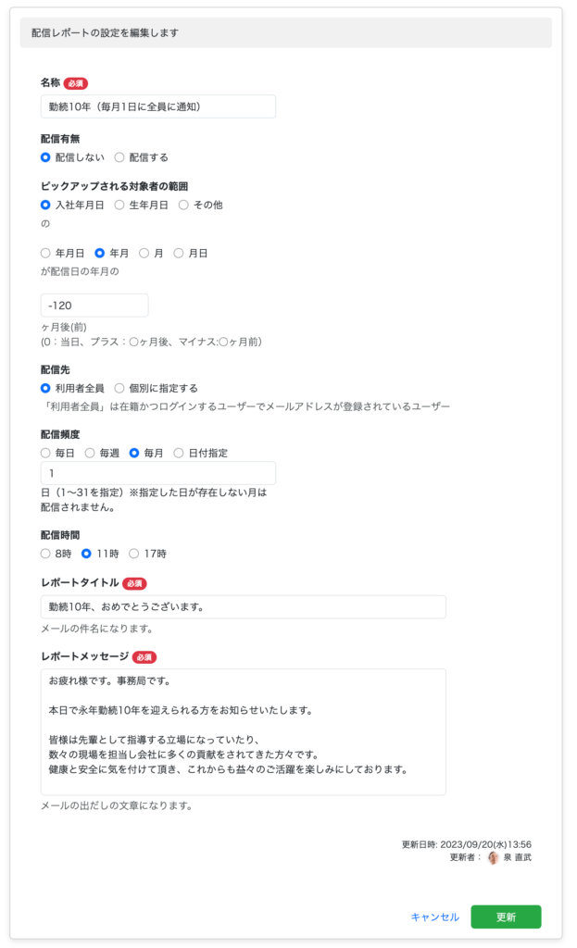Edit the レポートタイトル field
The width and height of the screenshot is (577, 948).
pyautogui.click(x=243, y=607)
